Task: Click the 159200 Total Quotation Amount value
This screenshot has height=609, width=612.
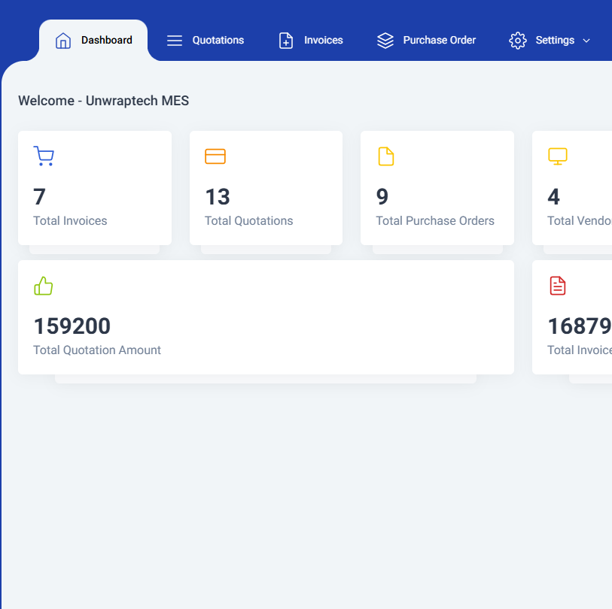Action: 72,326
